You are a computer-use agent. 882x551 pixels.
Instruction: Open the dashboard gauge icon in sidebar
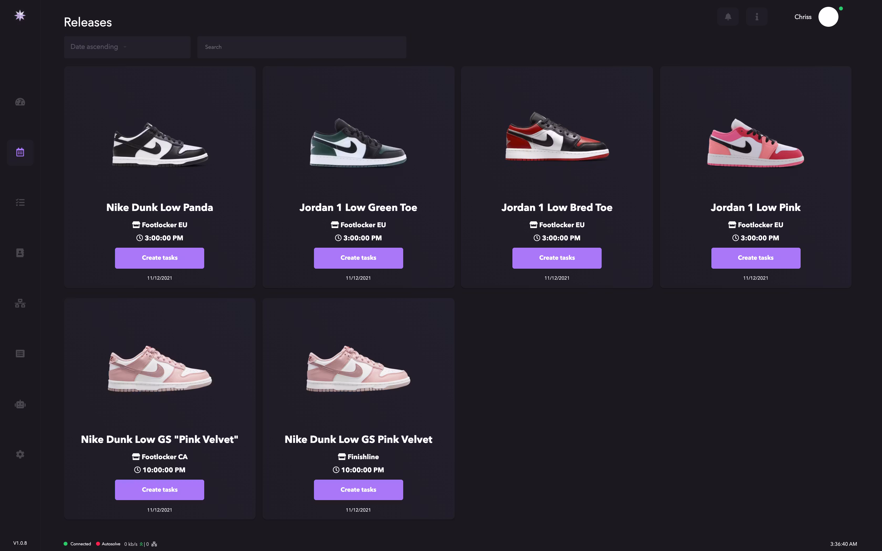tap(20, 102)
